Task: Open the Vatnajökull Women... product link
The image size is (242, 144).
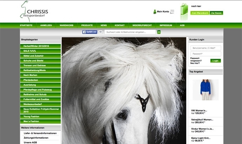Action: 202,119
